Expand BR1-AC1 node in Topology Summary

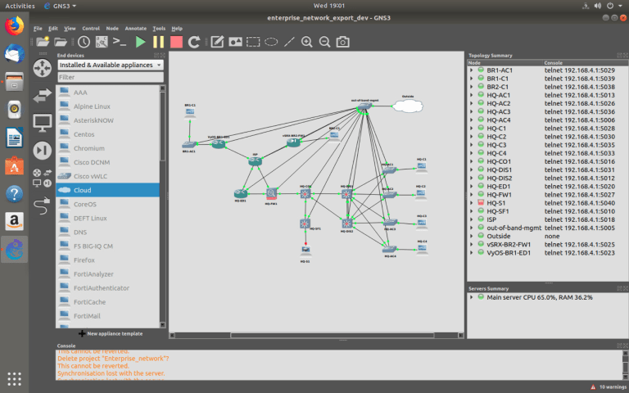tap(472, 70)
